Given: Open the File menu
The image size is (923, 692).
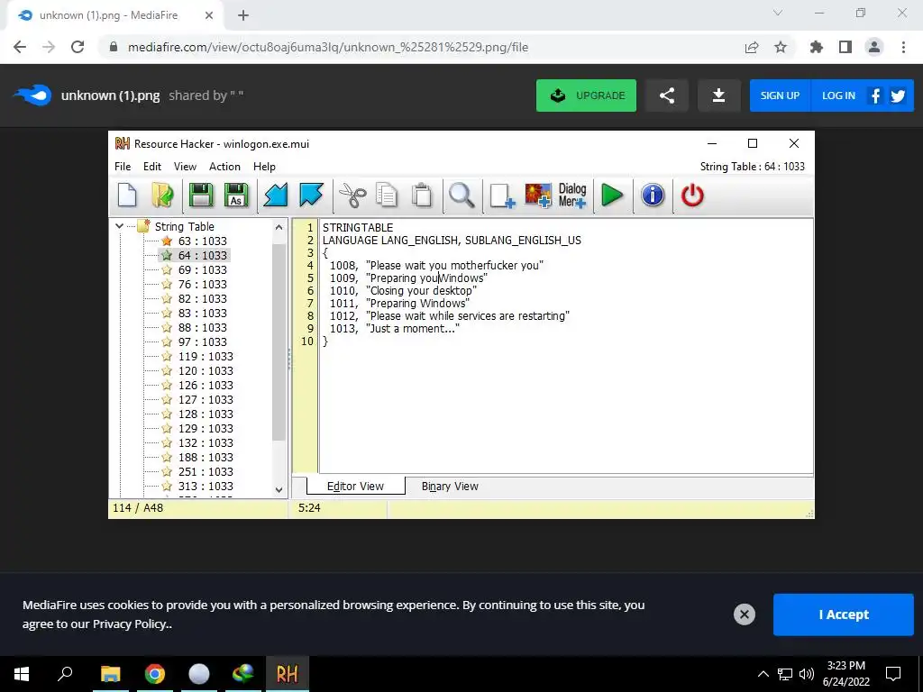Looking at the screenshot, I should (x=123, y=167).
